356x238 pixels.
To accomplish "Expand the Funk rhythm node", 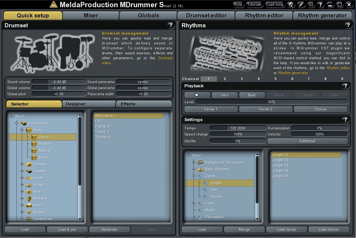I will [194, 203].
